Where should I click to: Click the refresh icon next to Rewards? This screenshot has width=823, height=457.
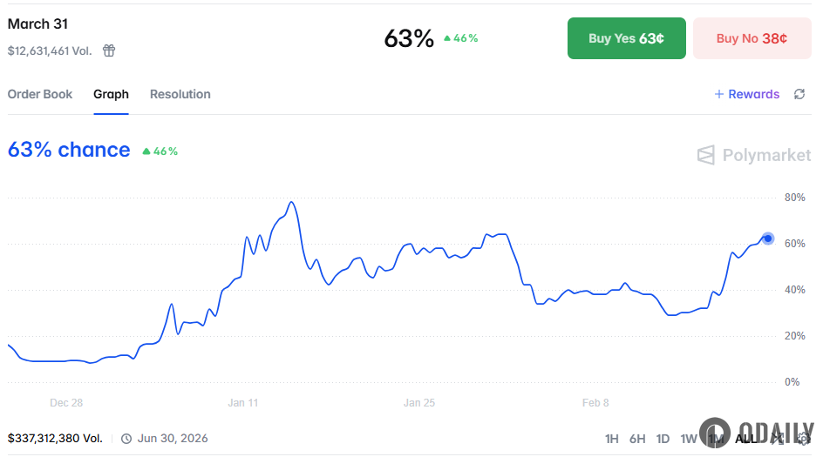[799, 94]
